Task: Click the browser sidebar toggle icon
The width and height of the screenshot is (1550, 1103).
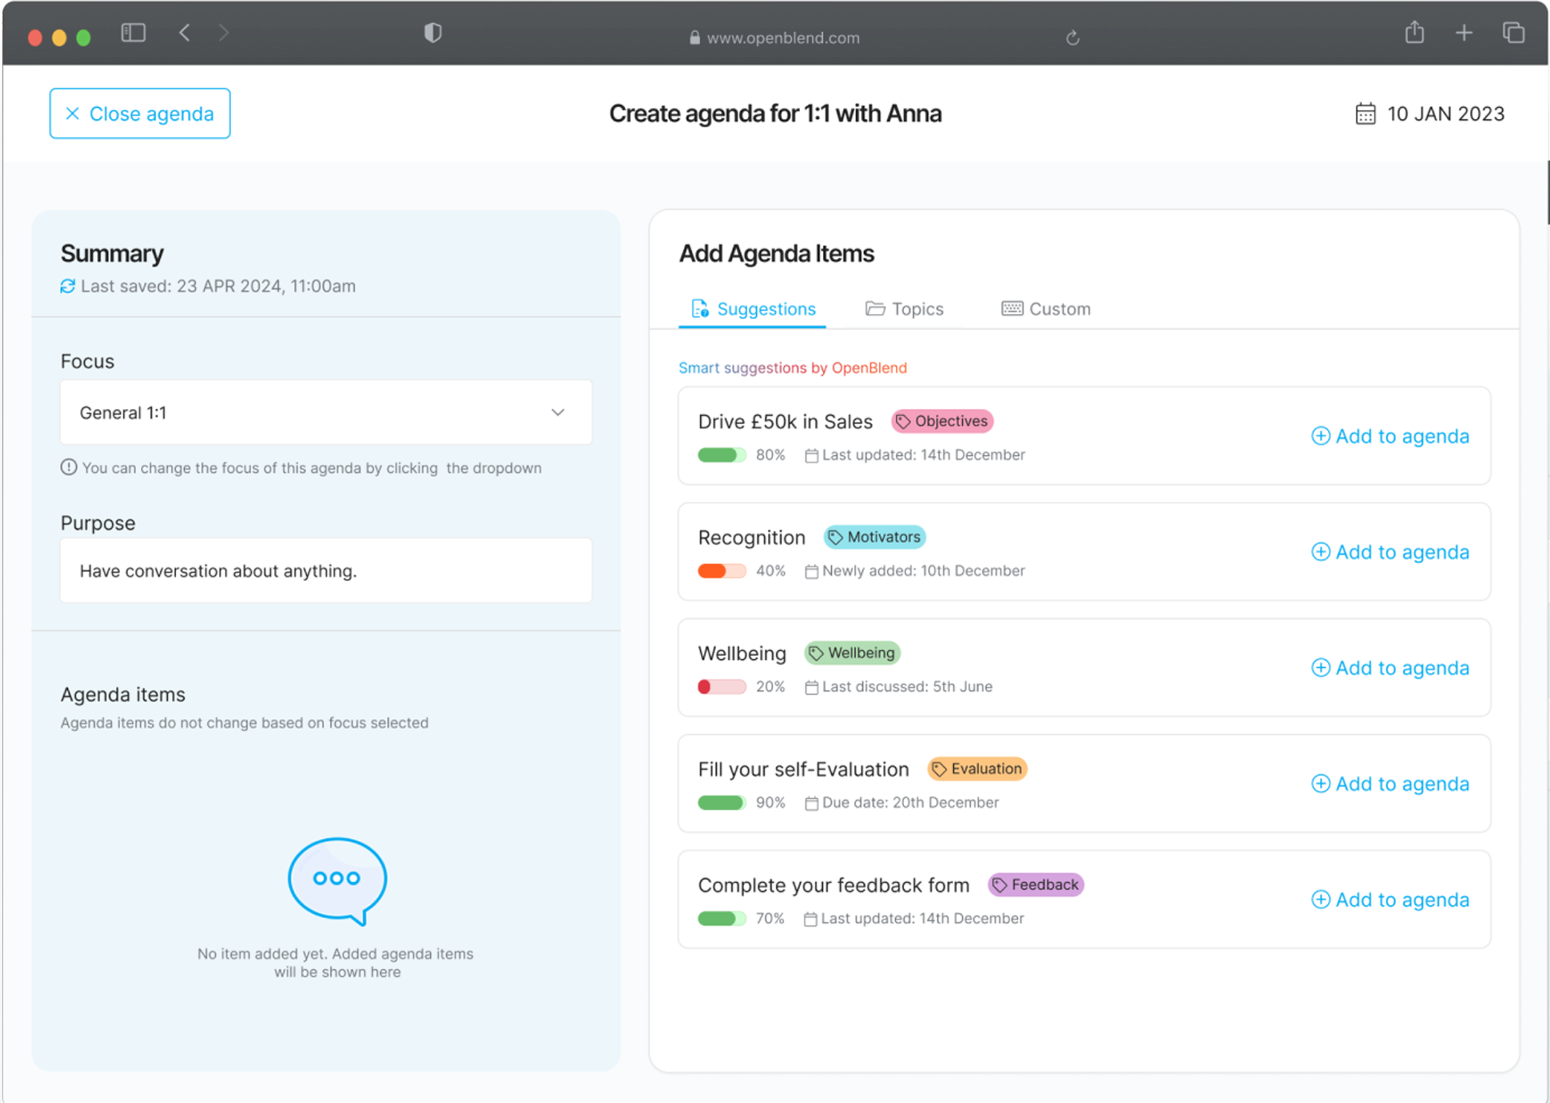Action: click(x=133, y=32)
